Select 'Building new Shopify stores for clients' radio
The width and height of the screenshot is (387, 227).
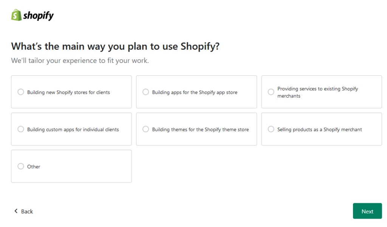(21, 92)
